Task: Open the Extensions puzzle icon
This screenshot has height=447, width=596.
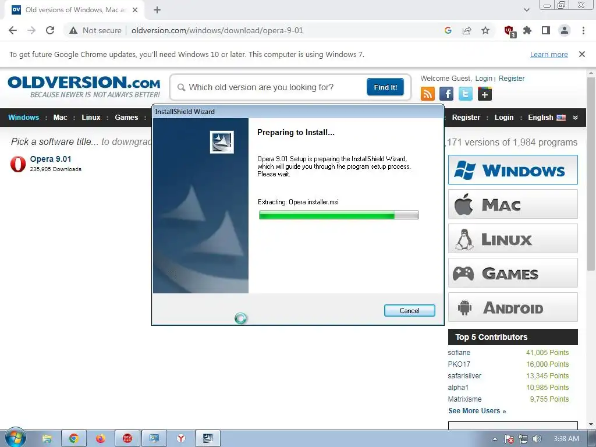Action: 527,30
